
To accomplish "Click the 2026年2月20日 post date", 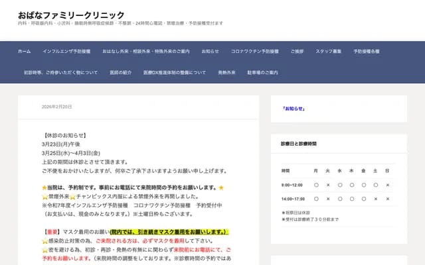I will pyautogui.click(x=56, y=107).
